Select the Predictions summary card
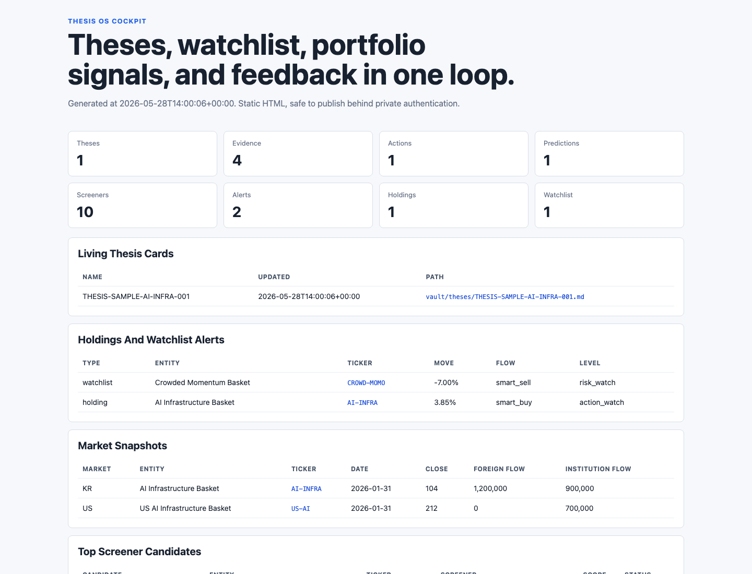The image size is (752, 574). [609, 153]
